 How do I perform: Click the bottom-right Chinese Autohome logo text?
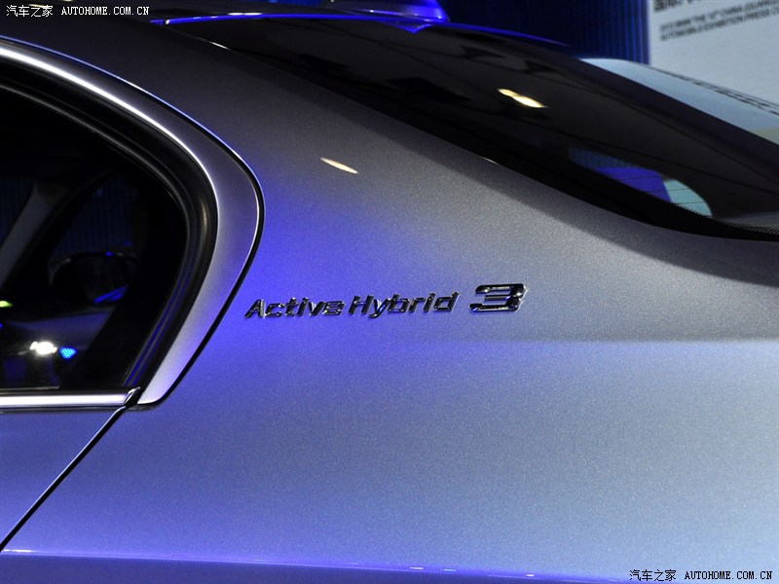coord(652,574)
